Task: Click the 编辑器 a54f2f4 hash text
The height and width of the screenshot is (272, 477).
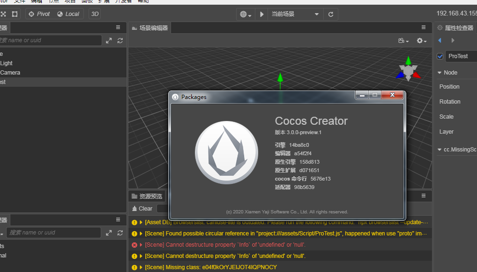Action: (293, 153)
